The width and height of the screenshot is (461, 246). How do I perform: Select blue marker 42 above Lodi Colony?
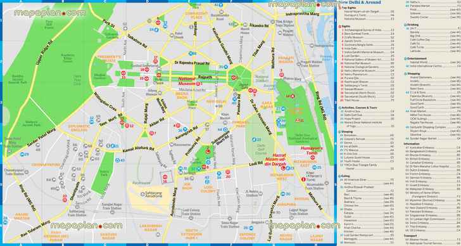[x=207, y=182]
